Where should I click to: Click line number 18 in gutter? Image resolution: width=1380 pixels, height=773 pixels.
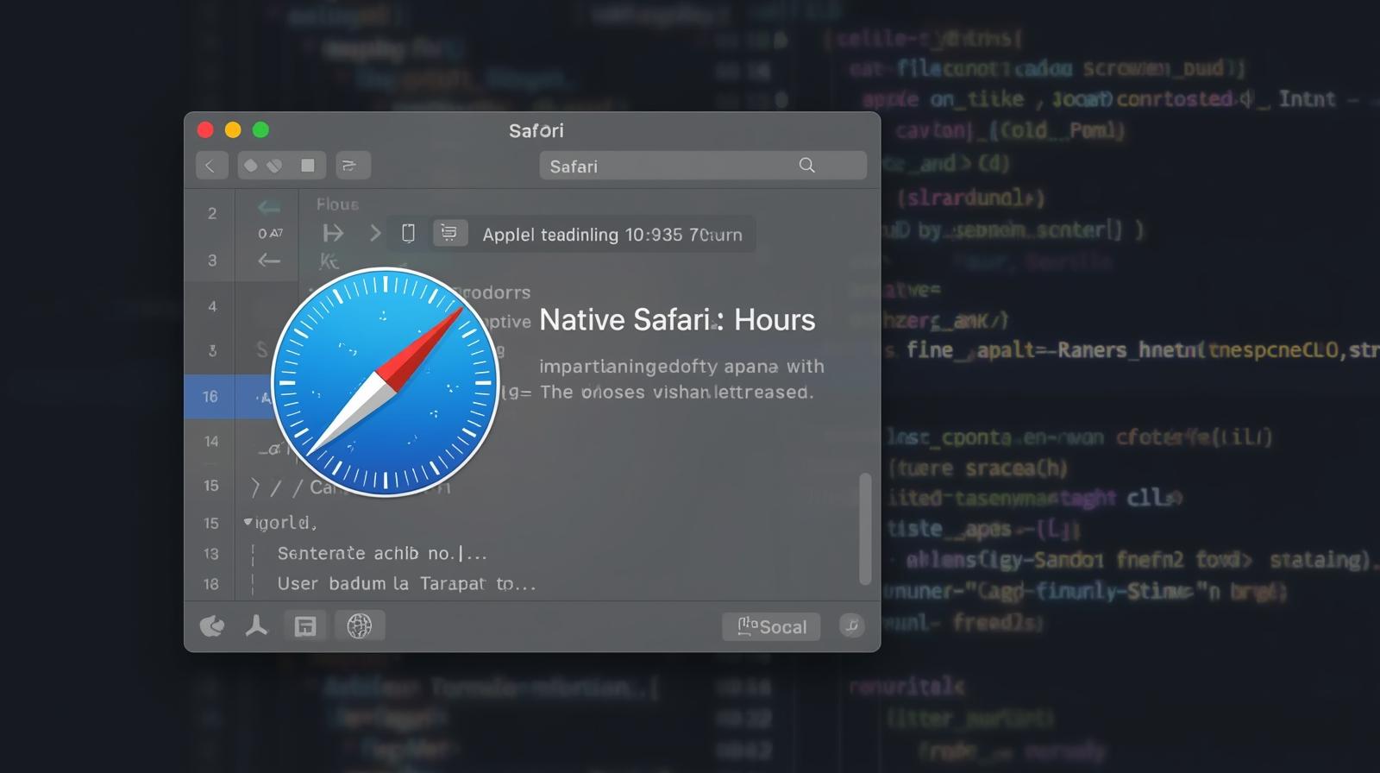[210, 584]
